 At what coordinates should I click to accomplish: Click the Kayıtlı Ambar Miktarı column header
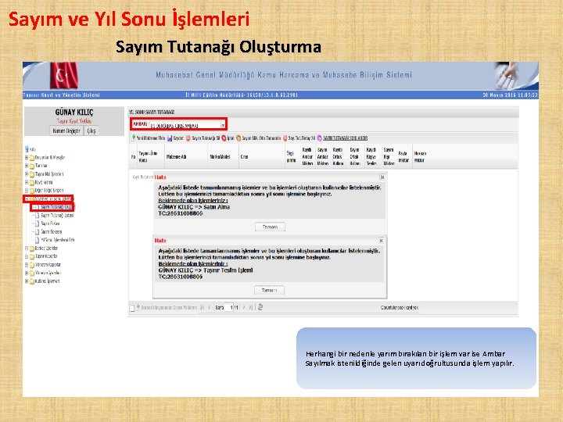point(307,156)
